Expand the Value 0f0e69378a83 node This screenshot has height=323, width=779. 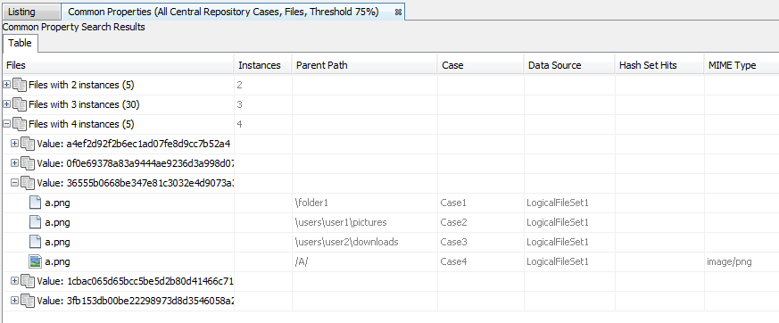14,163
